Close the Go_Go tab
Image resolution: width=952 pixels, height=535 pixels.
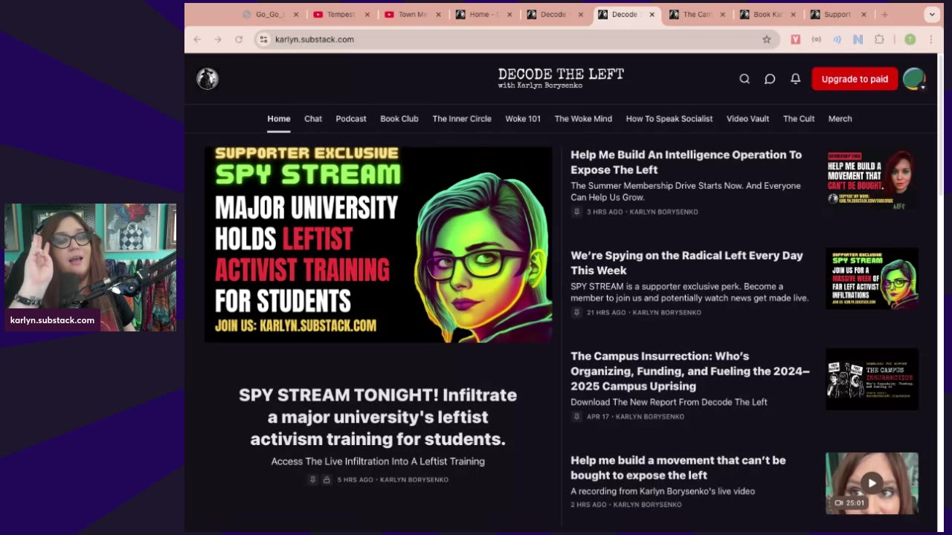coord(296,14)
